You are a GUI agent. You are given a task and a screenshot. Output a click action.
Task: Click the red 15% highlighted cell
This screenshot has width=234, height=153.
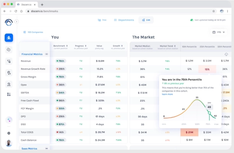207,69
